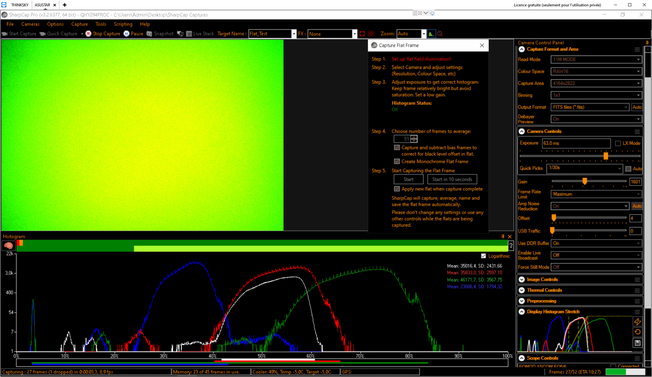This screenshot has height=377, width=652.
Task: Reset the display histogram stretch
Action: tap(637, 332)
